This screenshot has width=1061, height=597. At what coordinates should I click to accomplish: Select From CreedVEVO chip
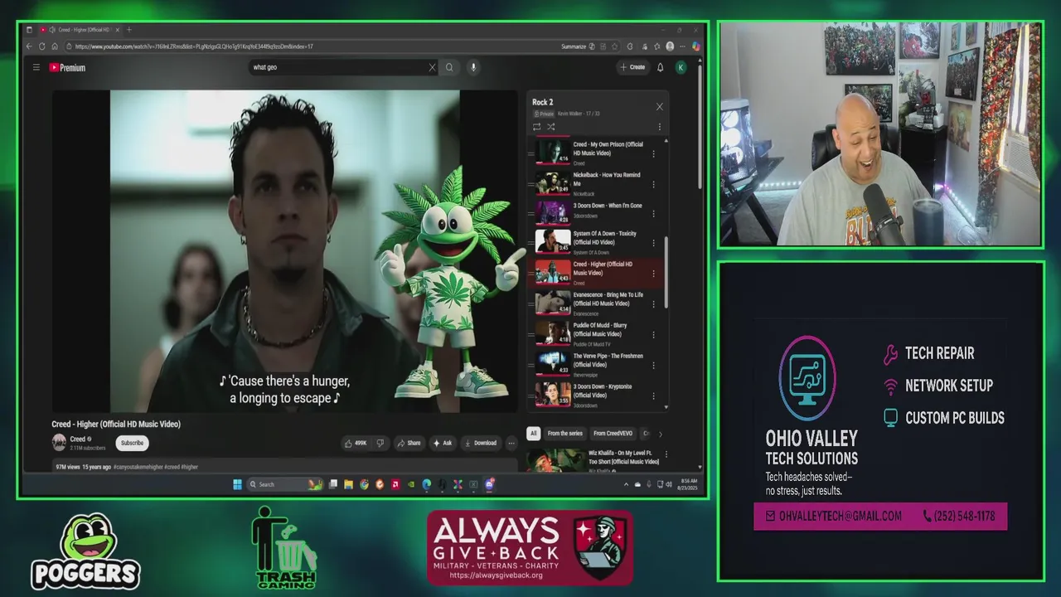click(613, 434)
